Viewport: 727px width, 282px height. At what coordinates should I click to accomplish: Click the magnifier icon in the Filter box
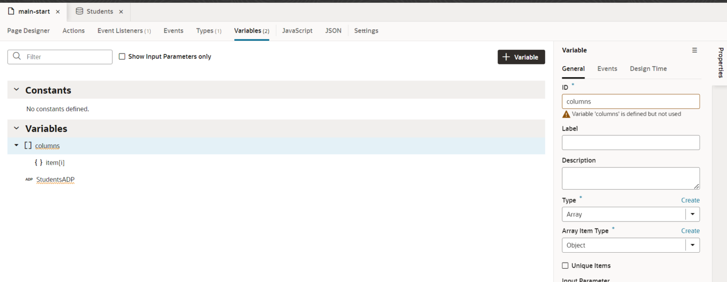[17, 56]
